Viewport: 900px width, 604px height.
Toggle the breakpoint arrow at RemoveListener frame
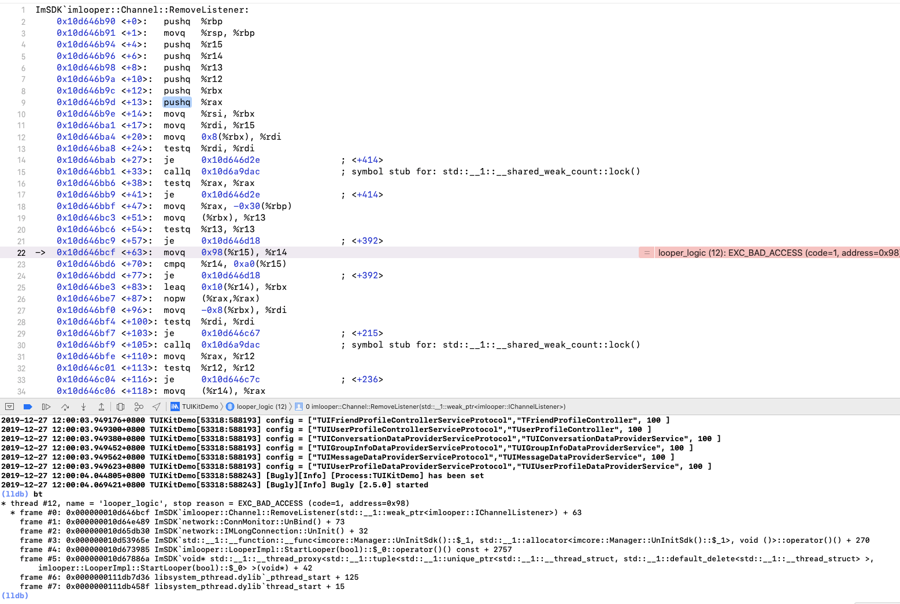point(39,252)
